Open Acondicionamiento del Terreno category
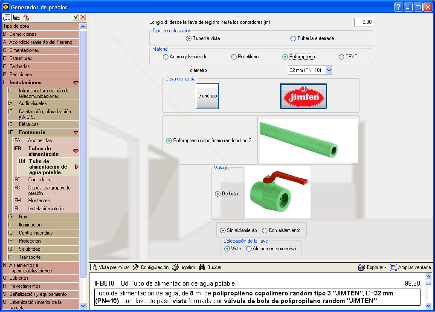Screen dimensions: 435x312 (x=41, y=42)
